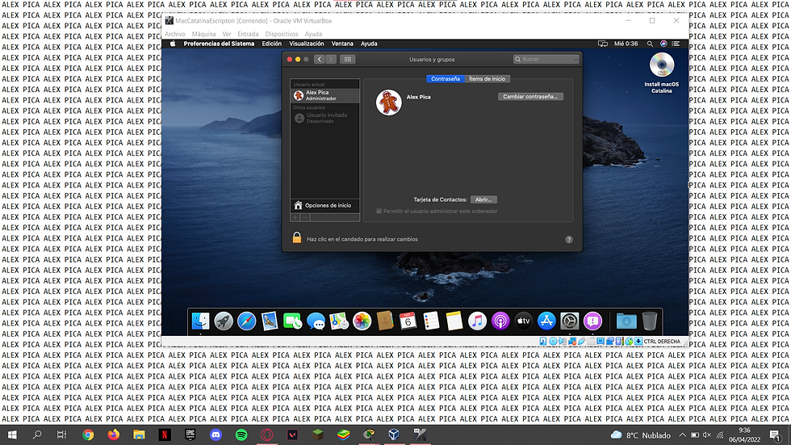Click Abrir button for Tarjeta de Contactos
The width and height of the screenshot is (791, 445).
click(x=483, y=199)
